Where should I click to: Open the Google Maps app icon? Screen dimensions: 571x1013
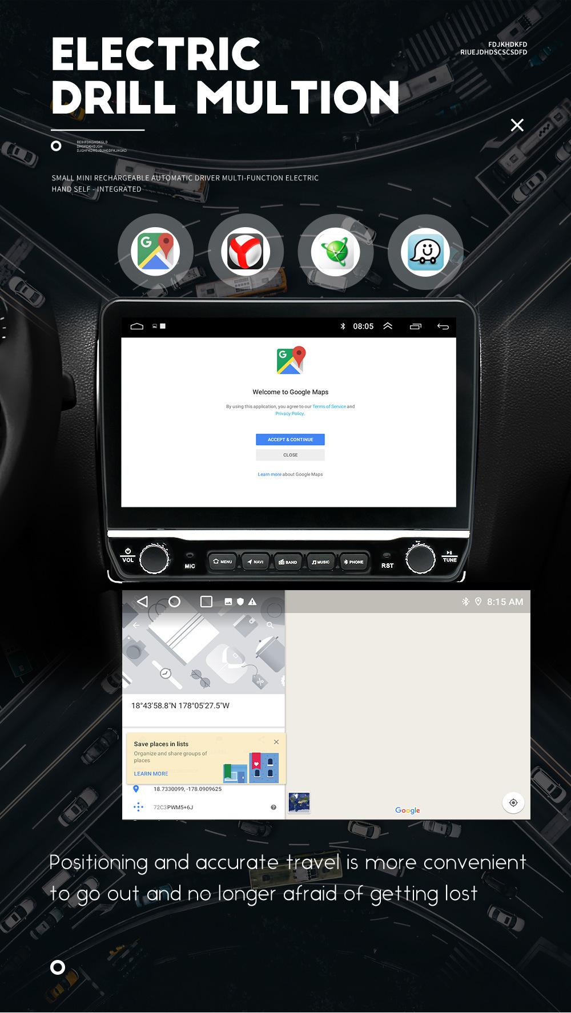coord(155,252)
